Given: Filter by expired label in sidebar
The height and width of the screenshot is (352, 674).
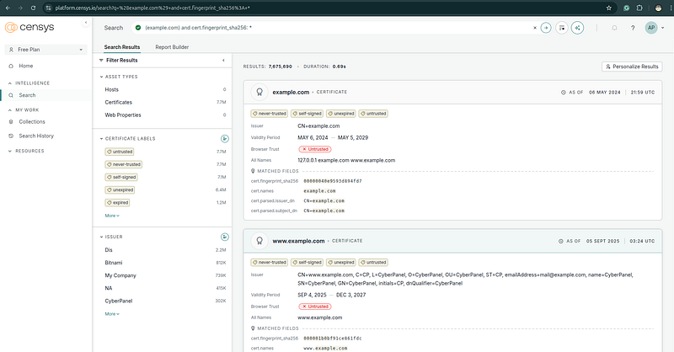Looking at the screenshot, I should [x=117, y=202].
